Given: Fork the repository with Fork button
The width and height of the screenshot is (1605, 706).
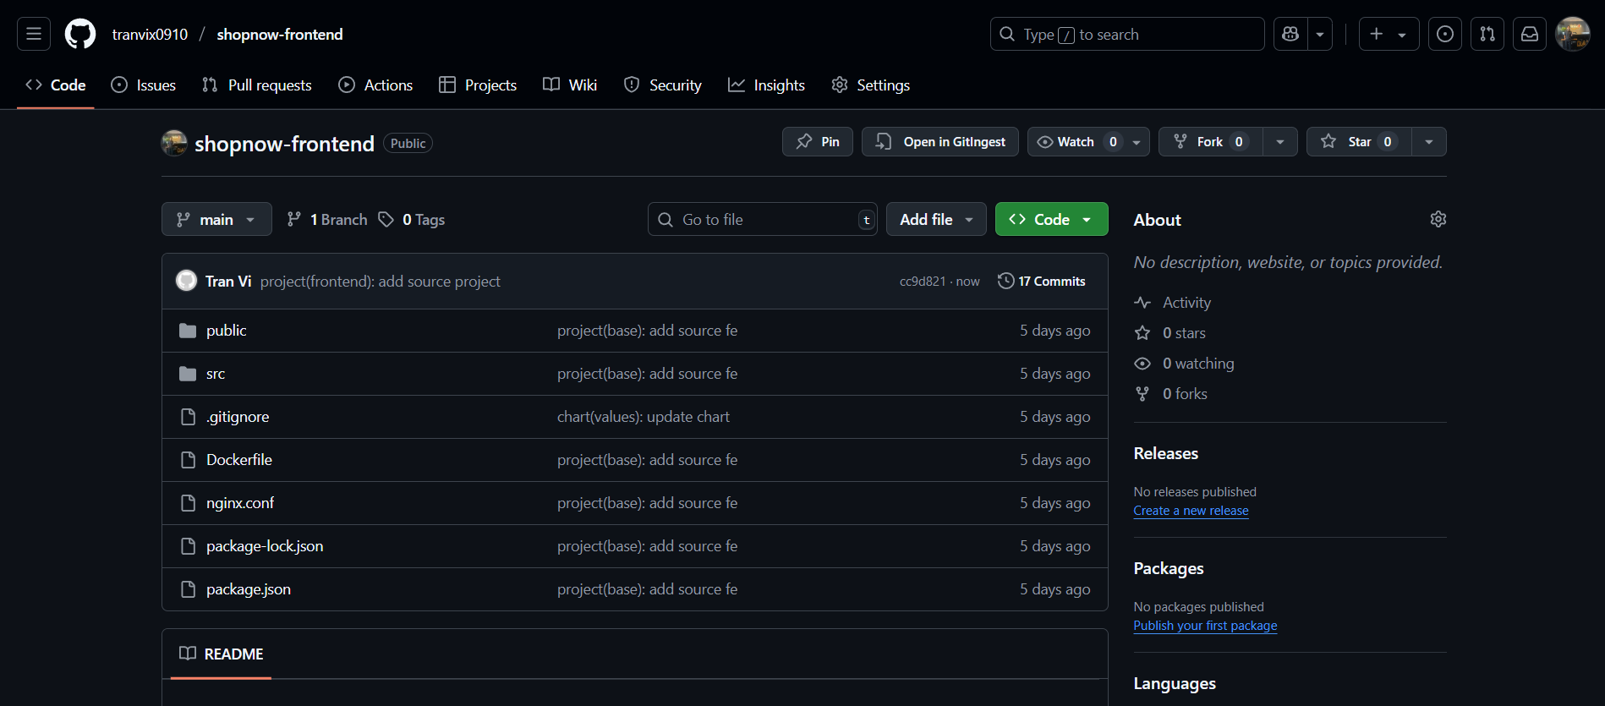Looking at the screenshot, I should click(1210, 142).
